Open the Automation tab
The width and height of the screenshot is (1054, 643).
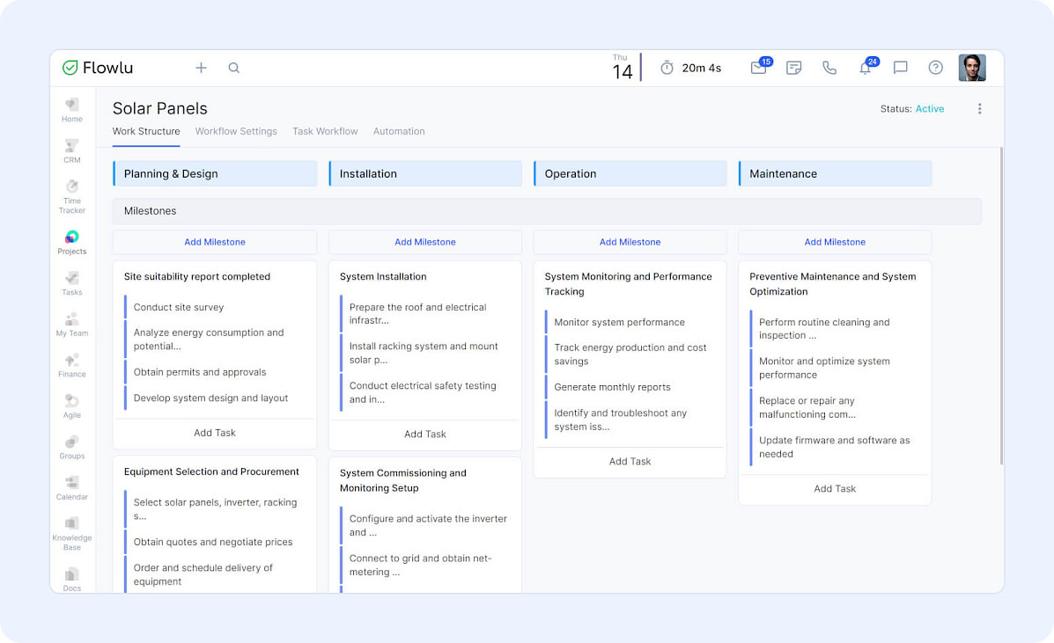(399, 131)
